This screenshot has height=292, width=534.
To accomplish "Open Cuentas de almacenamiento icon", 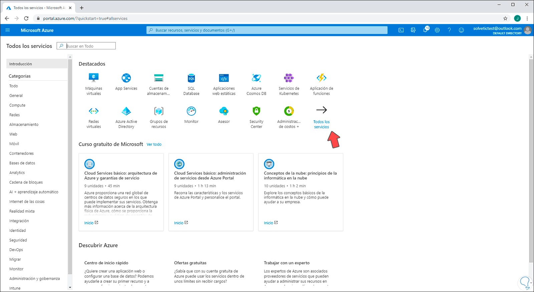I will coord(159,78).
